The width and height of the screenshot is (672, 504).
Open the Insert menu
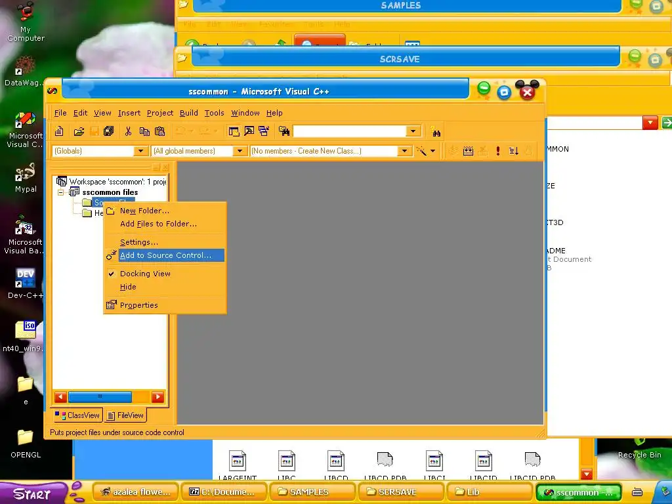pos(129,113)
